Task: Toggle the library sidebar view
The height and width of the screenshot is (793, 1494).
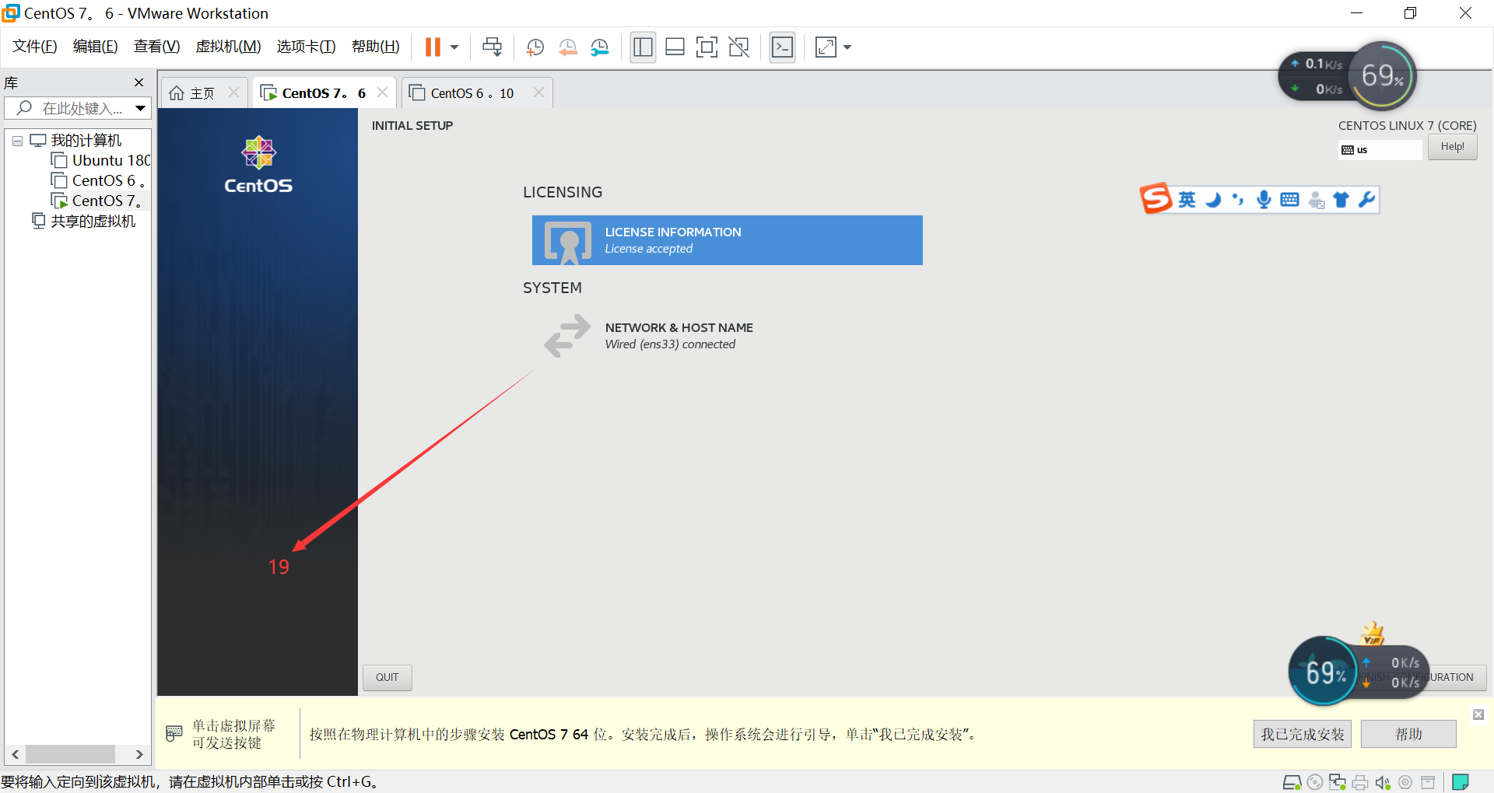Action: [643, 47]
